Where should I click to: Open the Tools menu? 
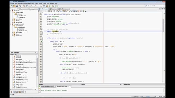click(x=48, y=4)
